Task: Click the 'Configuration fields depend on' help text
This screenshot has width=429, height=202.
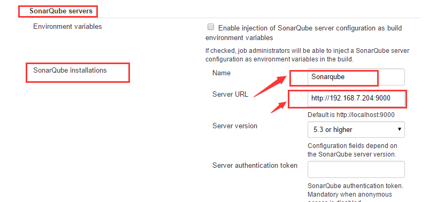Action: coord(352,150)
